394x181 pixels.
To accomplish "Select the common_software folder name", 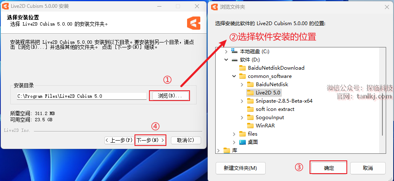I will click(269, 76).
